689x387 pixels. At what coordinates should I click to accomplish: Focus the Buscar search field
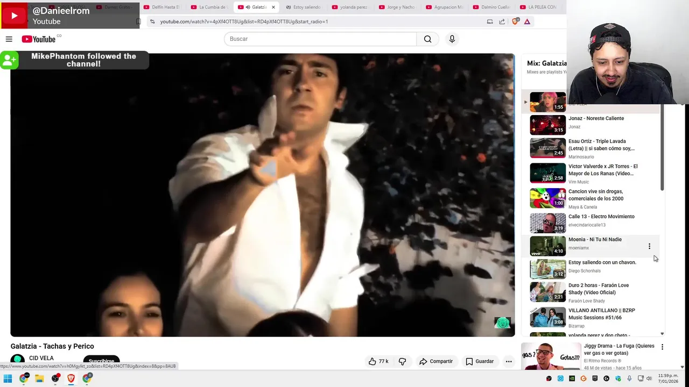point(320,39)
